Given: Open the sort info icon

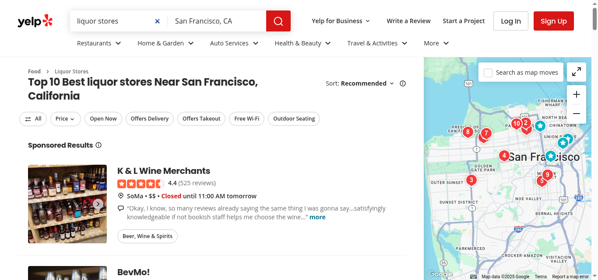Looking at the screenshot, I should point(403,83).
